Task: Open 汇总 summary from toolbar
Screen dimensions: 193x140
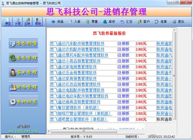Action: 126,22
